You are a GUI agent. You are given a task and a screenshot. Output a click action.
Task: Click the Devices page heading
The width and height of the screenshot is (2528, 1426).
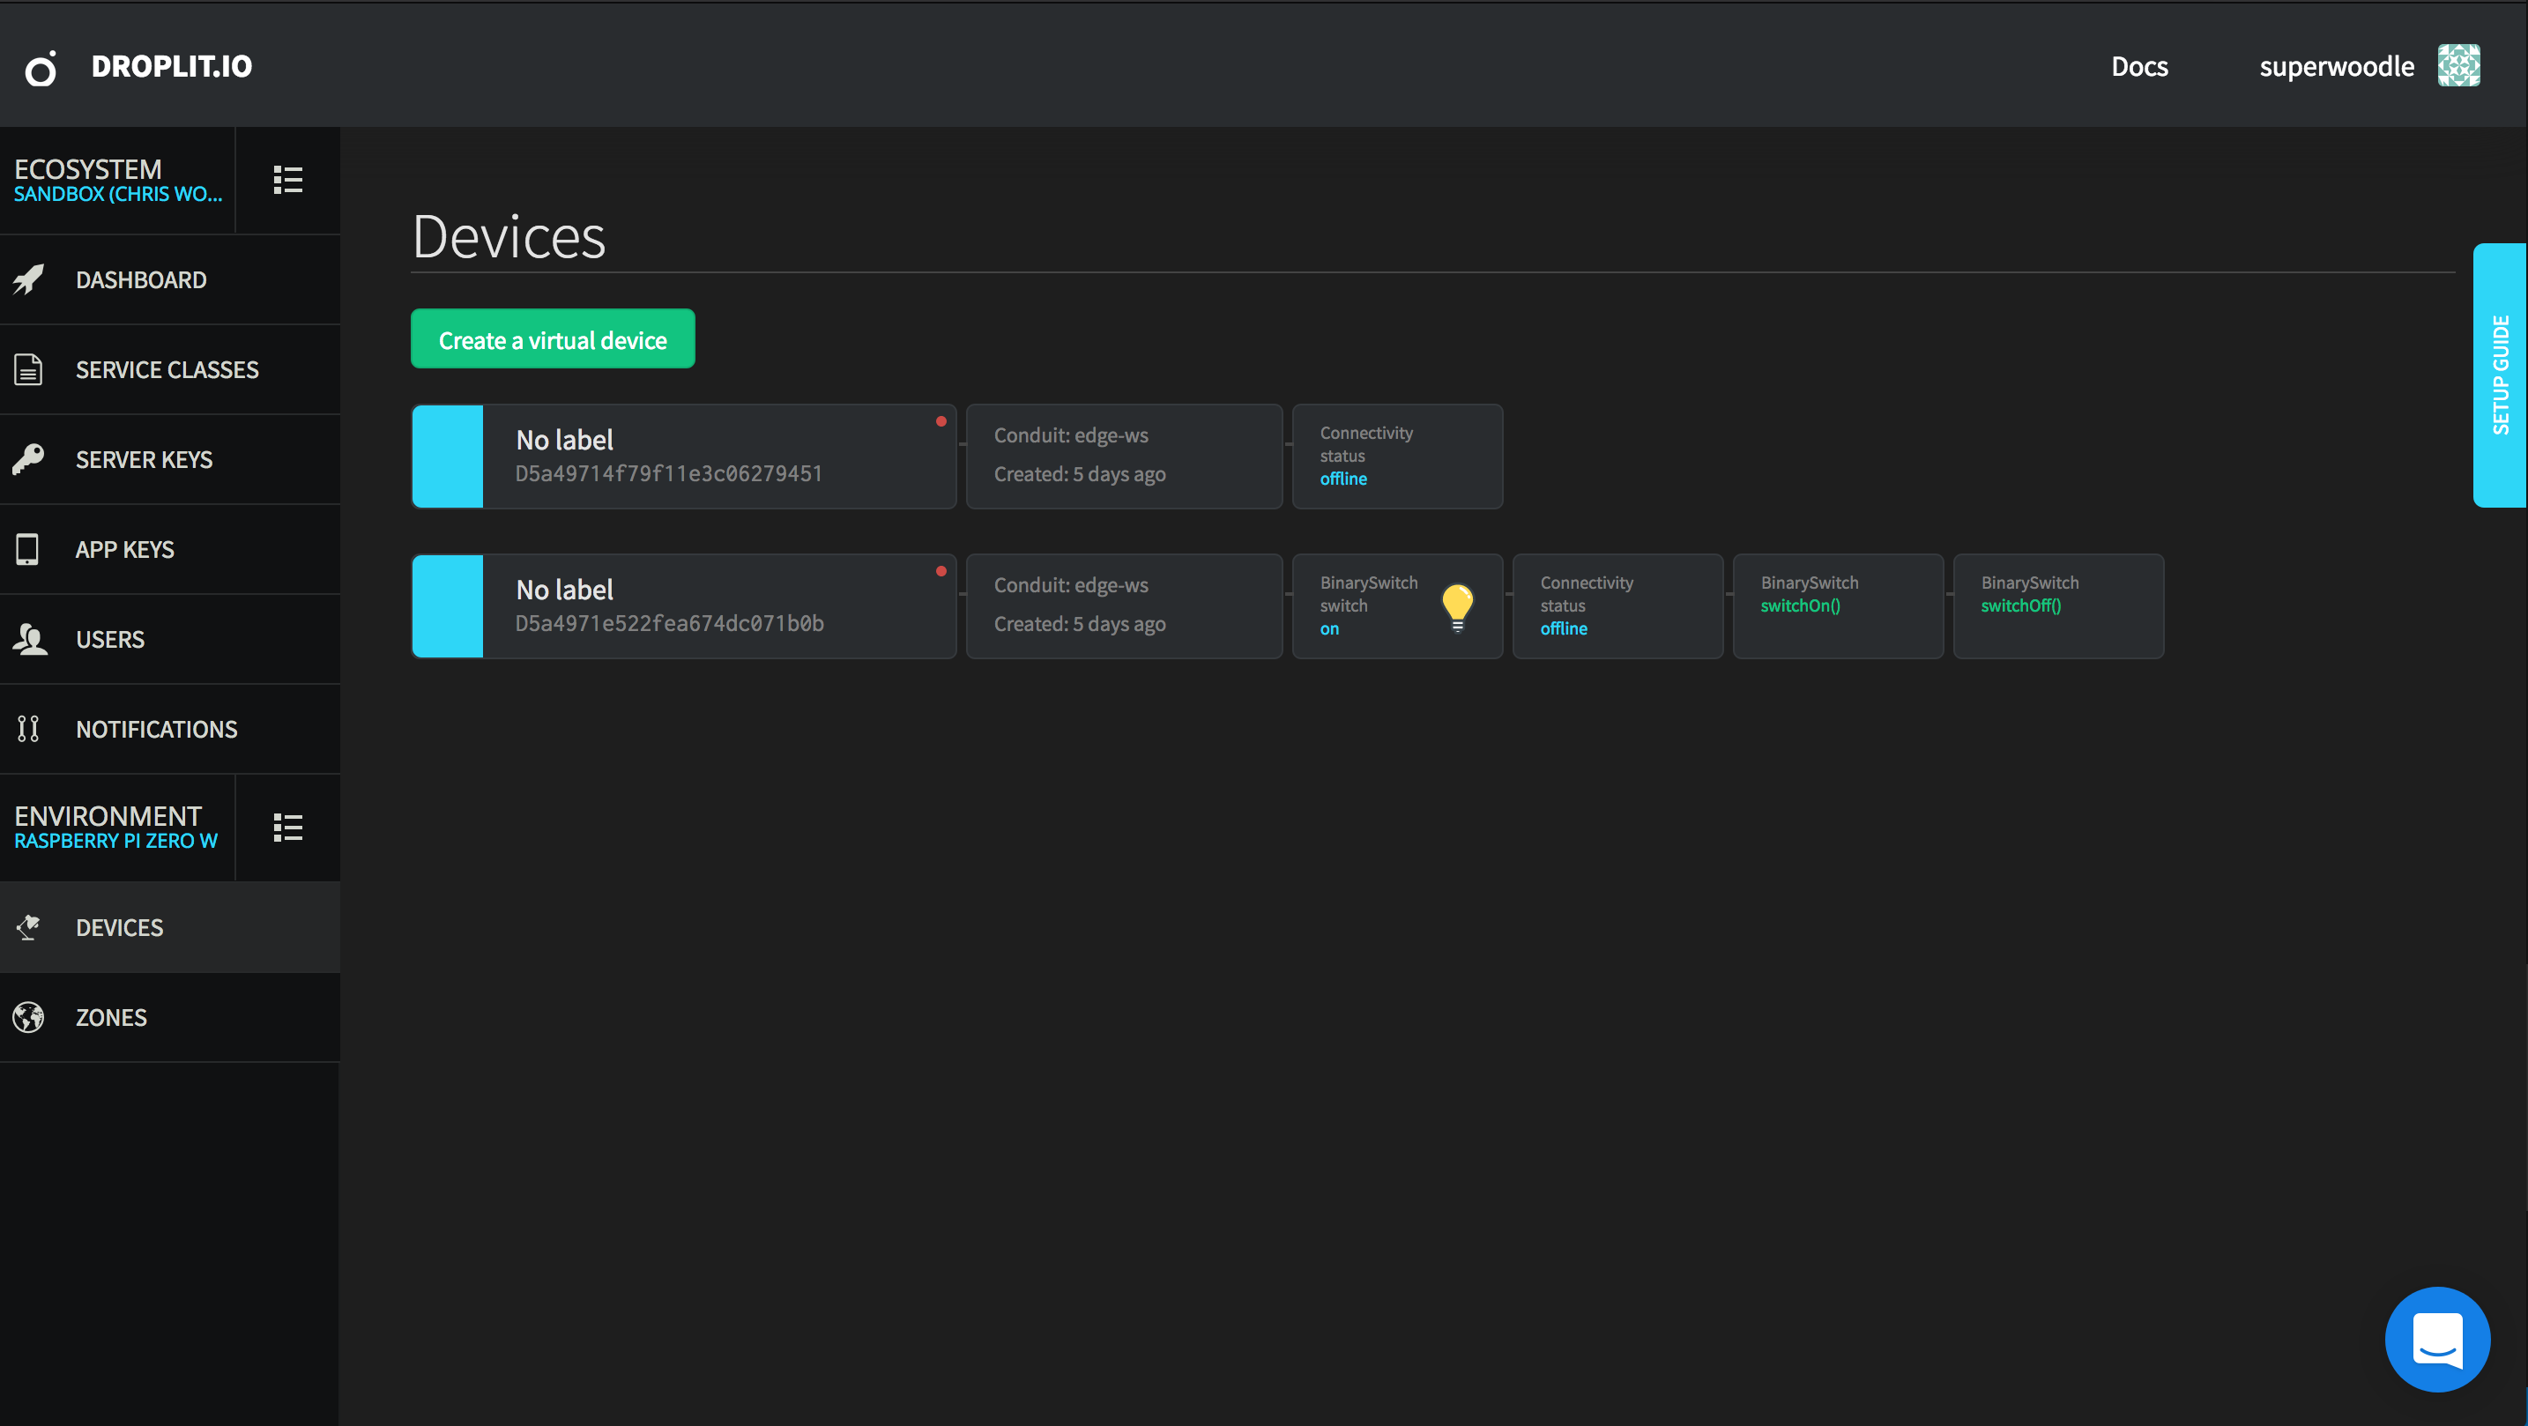(x=509, y=236)
